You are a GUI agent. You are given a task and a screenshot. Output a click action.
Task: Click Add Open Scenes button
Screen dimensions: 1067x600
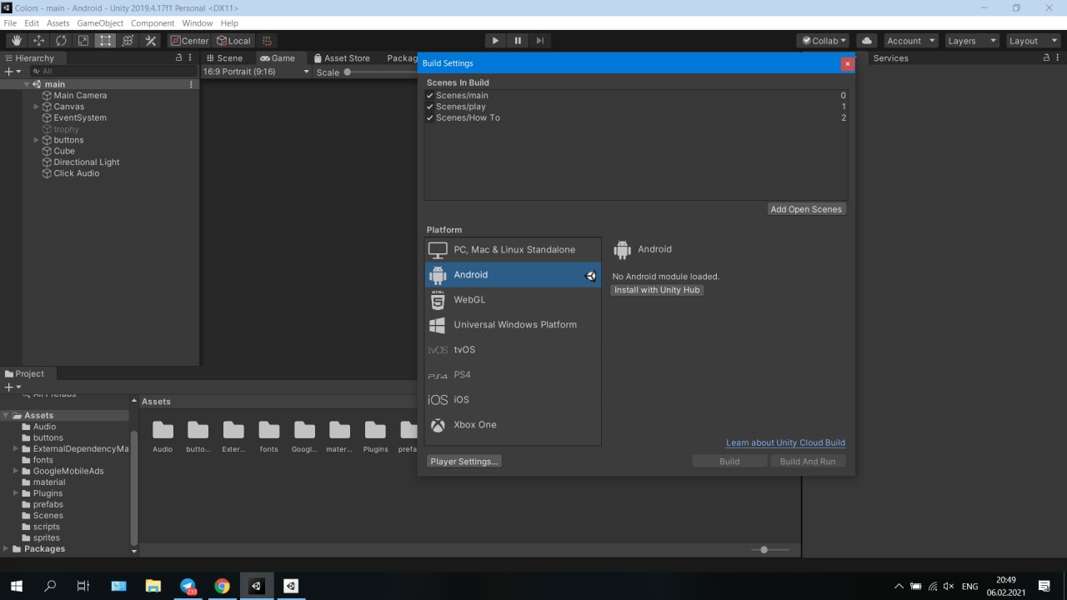coord(806,209)
